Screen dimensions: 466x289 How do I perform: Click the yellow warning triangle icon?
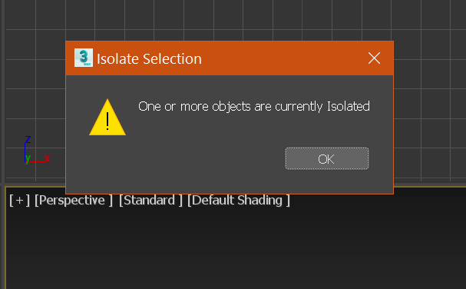tap(107, 118)
